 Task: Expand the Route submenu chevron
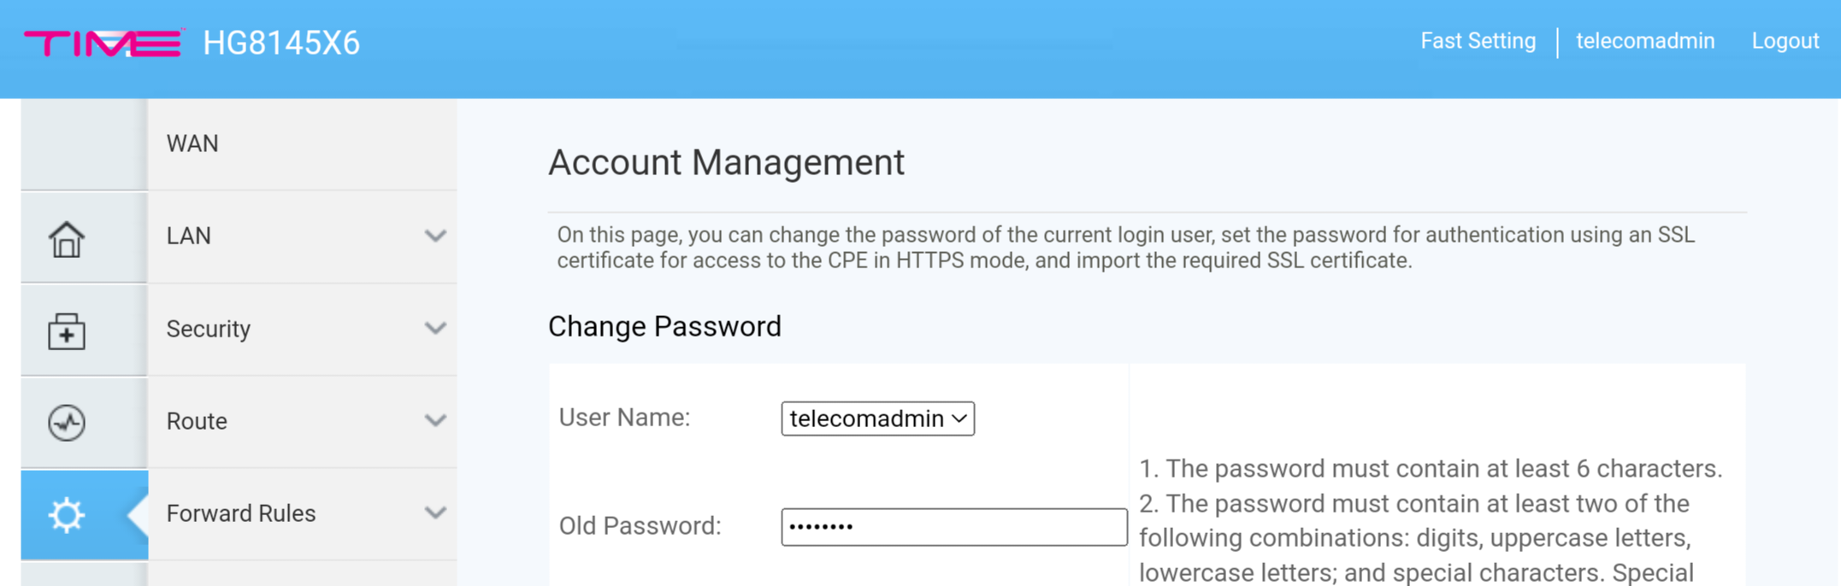pyautogui.click(x=435, y=420)
